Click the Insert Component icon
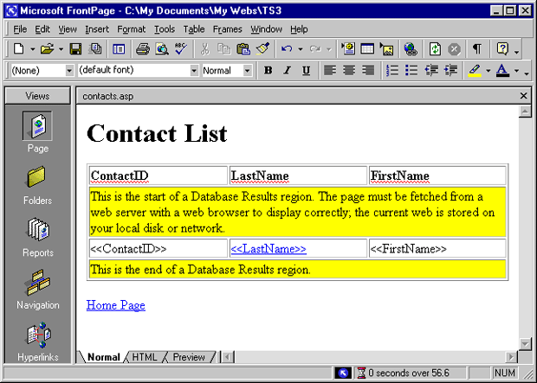The height and width of the screenshot is (383, 537). [x=348, y=49]
